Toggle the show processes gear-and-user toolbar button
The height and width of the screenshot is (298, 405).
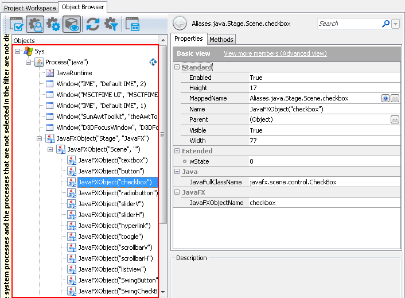coord(34,24)
